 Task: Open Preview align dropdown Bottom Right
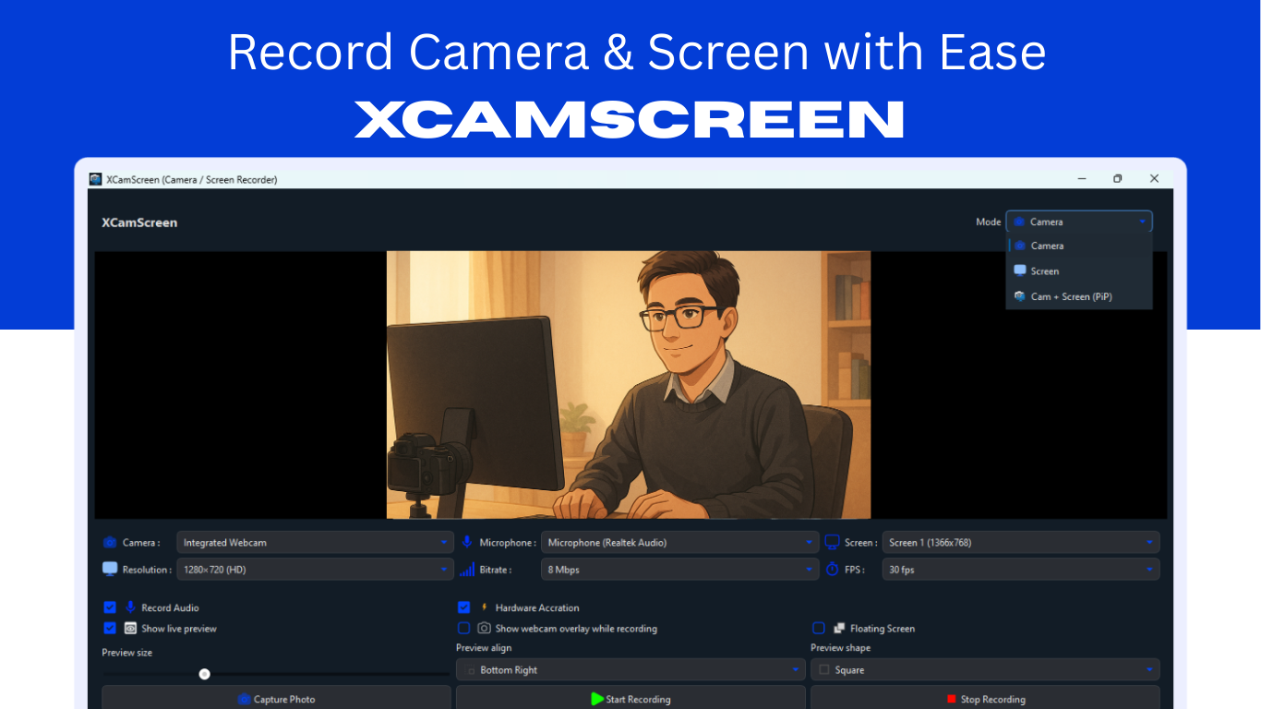click(x=630, y=669)
